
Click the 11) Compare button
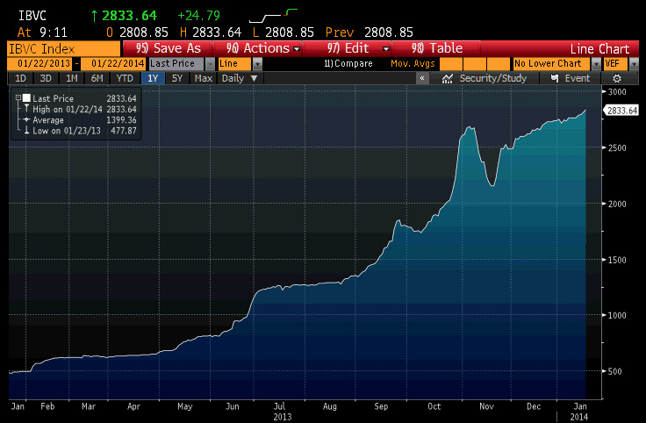tap(348, 63)
